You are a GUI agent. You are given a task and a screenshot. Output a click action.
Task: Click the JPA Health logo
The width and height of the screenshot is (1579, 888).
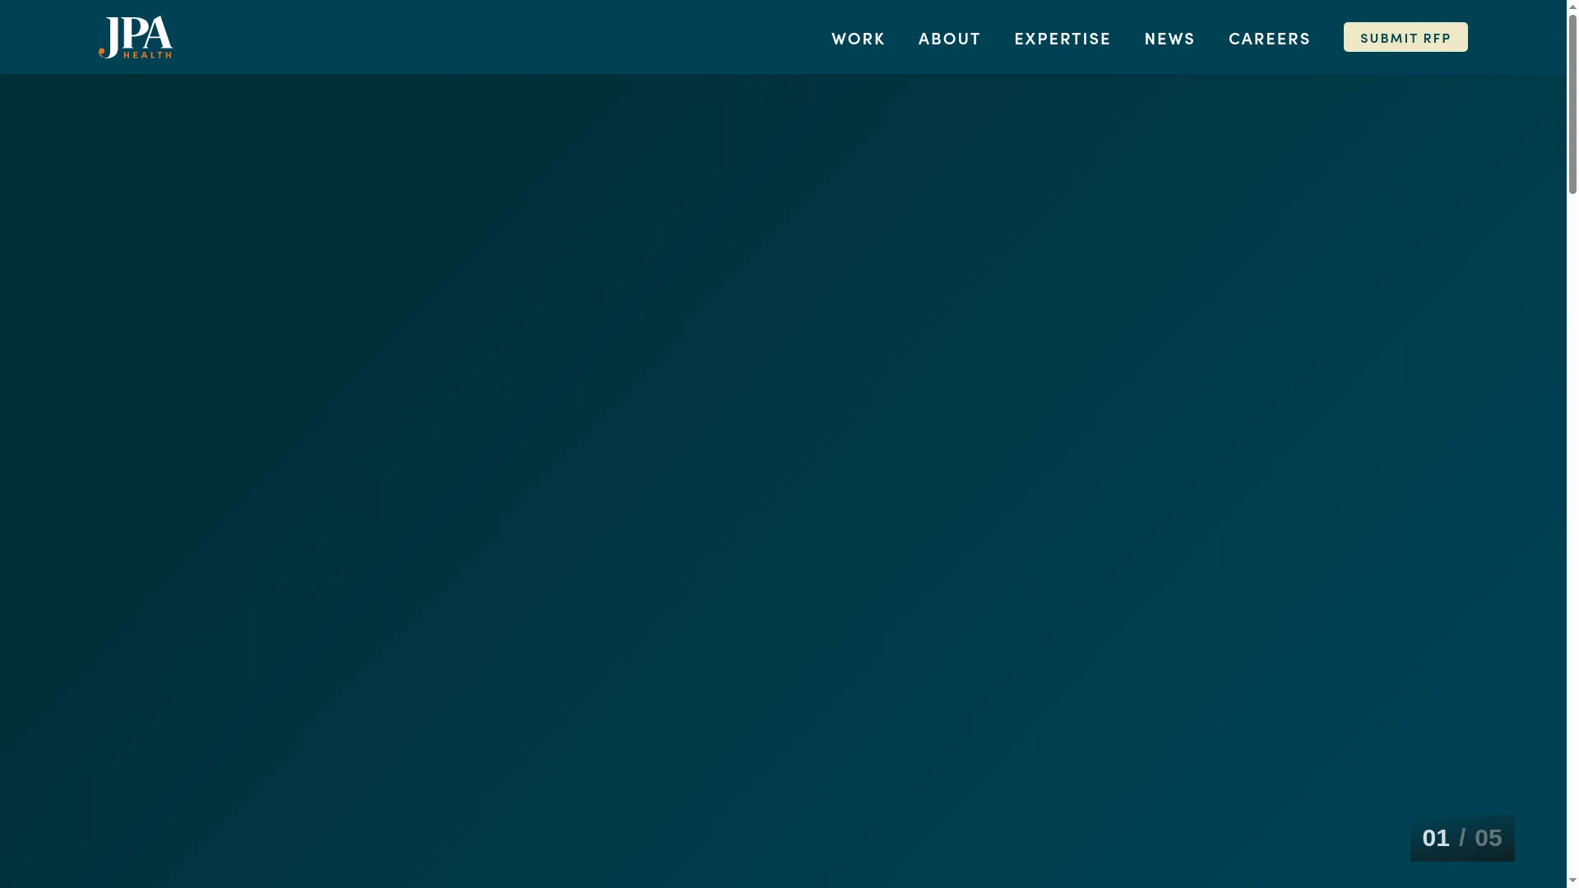[x=136, y=38]
